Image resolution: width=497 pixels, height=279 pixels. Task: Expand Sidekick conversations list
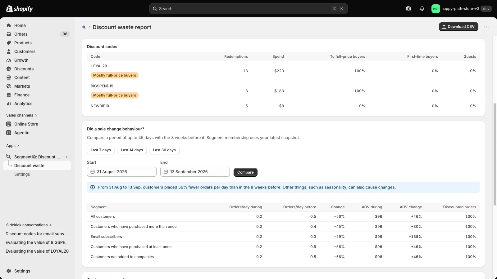[x=29, y=225]
